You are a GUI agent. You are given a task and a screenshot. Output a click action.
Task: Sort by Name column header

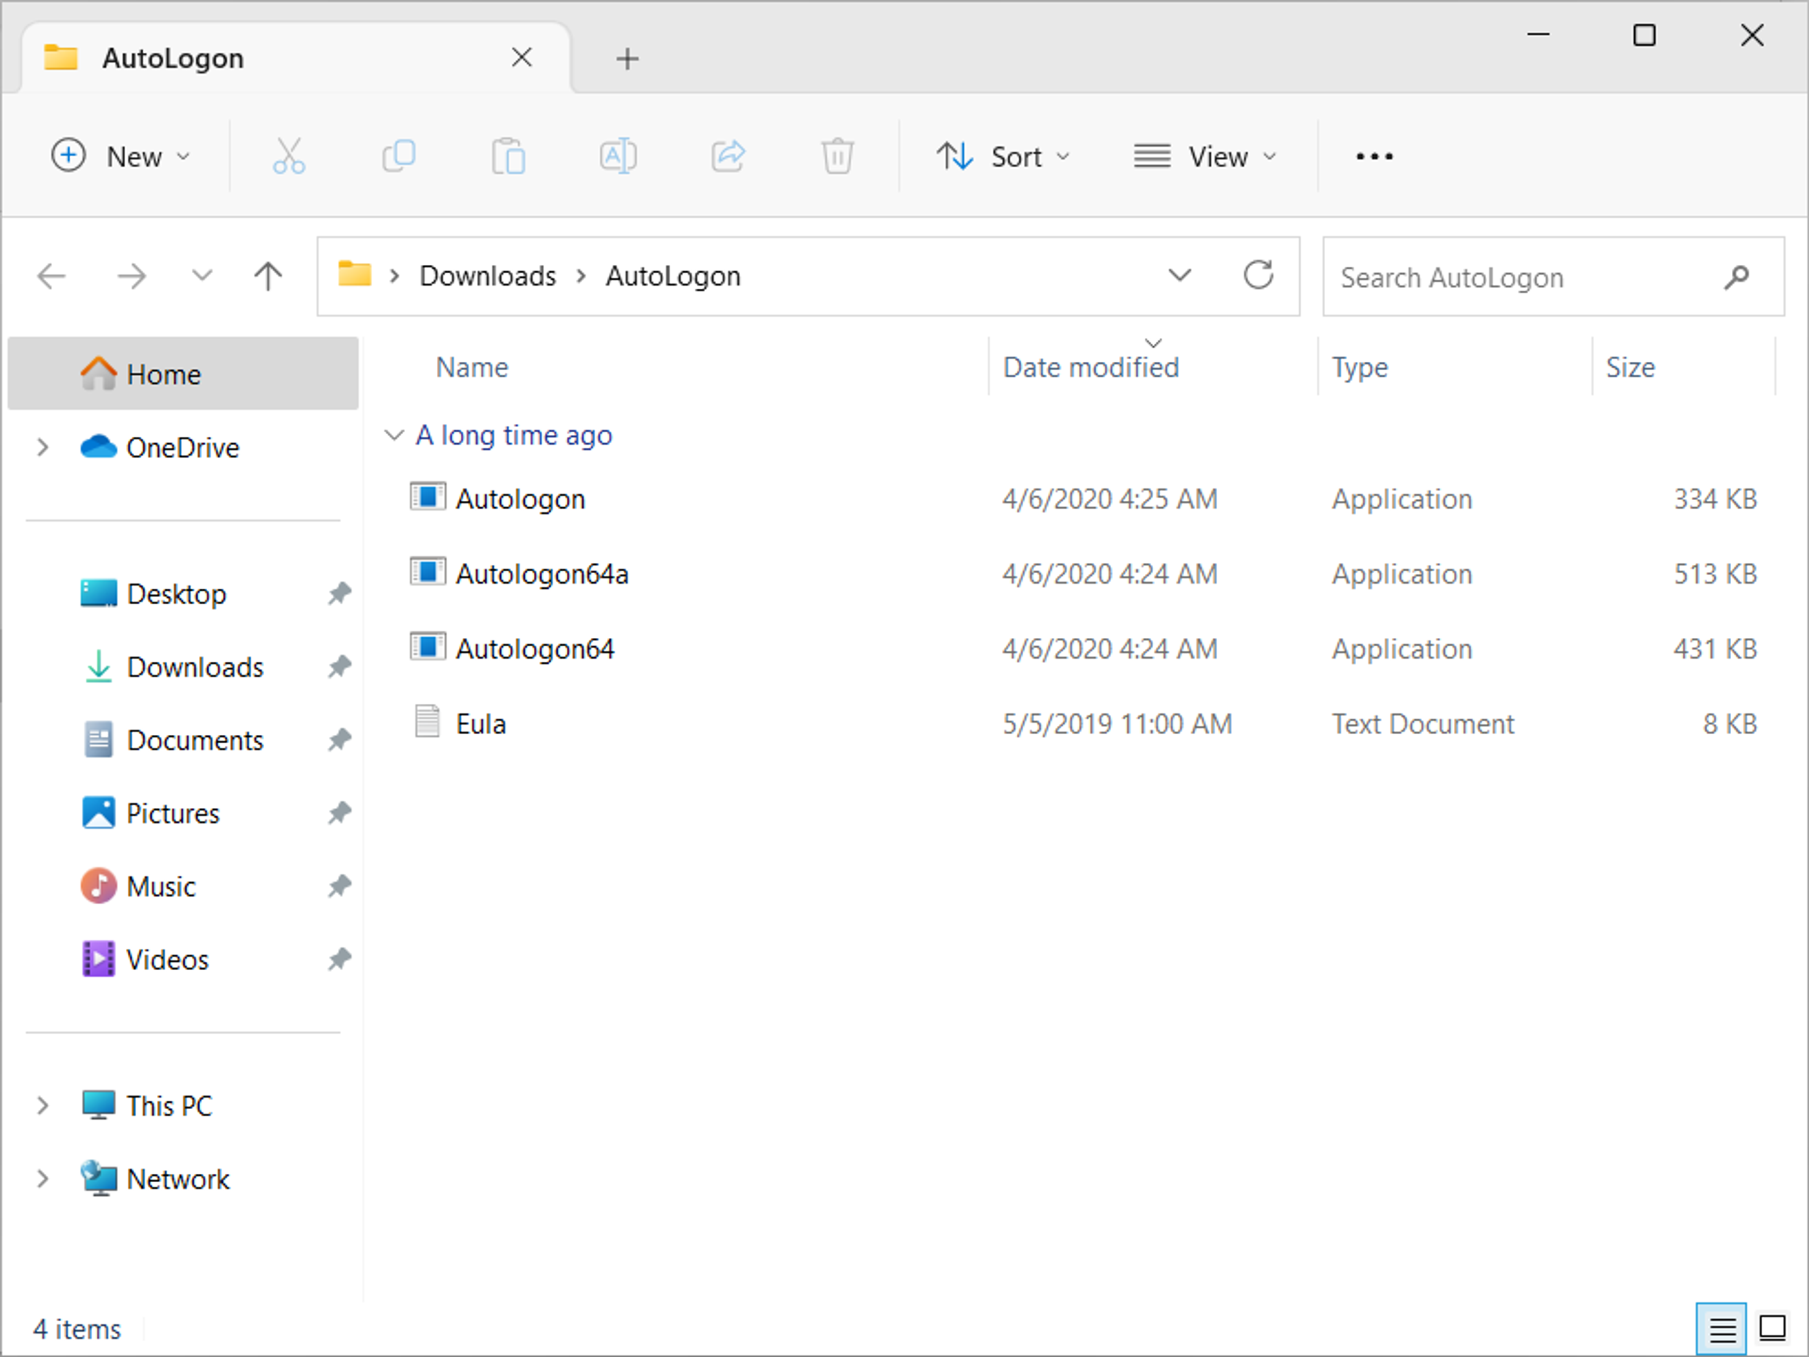coord(472,367)
